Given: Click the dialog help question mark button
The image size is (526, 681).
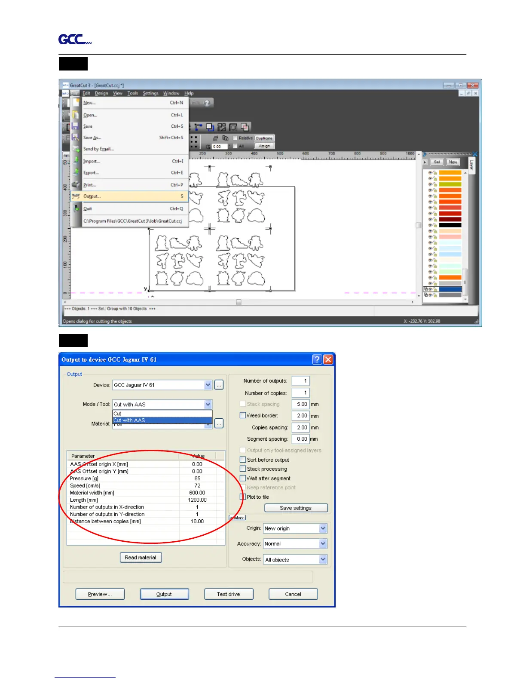Looking at the screenshot, I should (x=317, y=359).
